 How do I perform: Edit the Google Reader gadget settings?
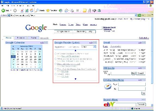91,43
